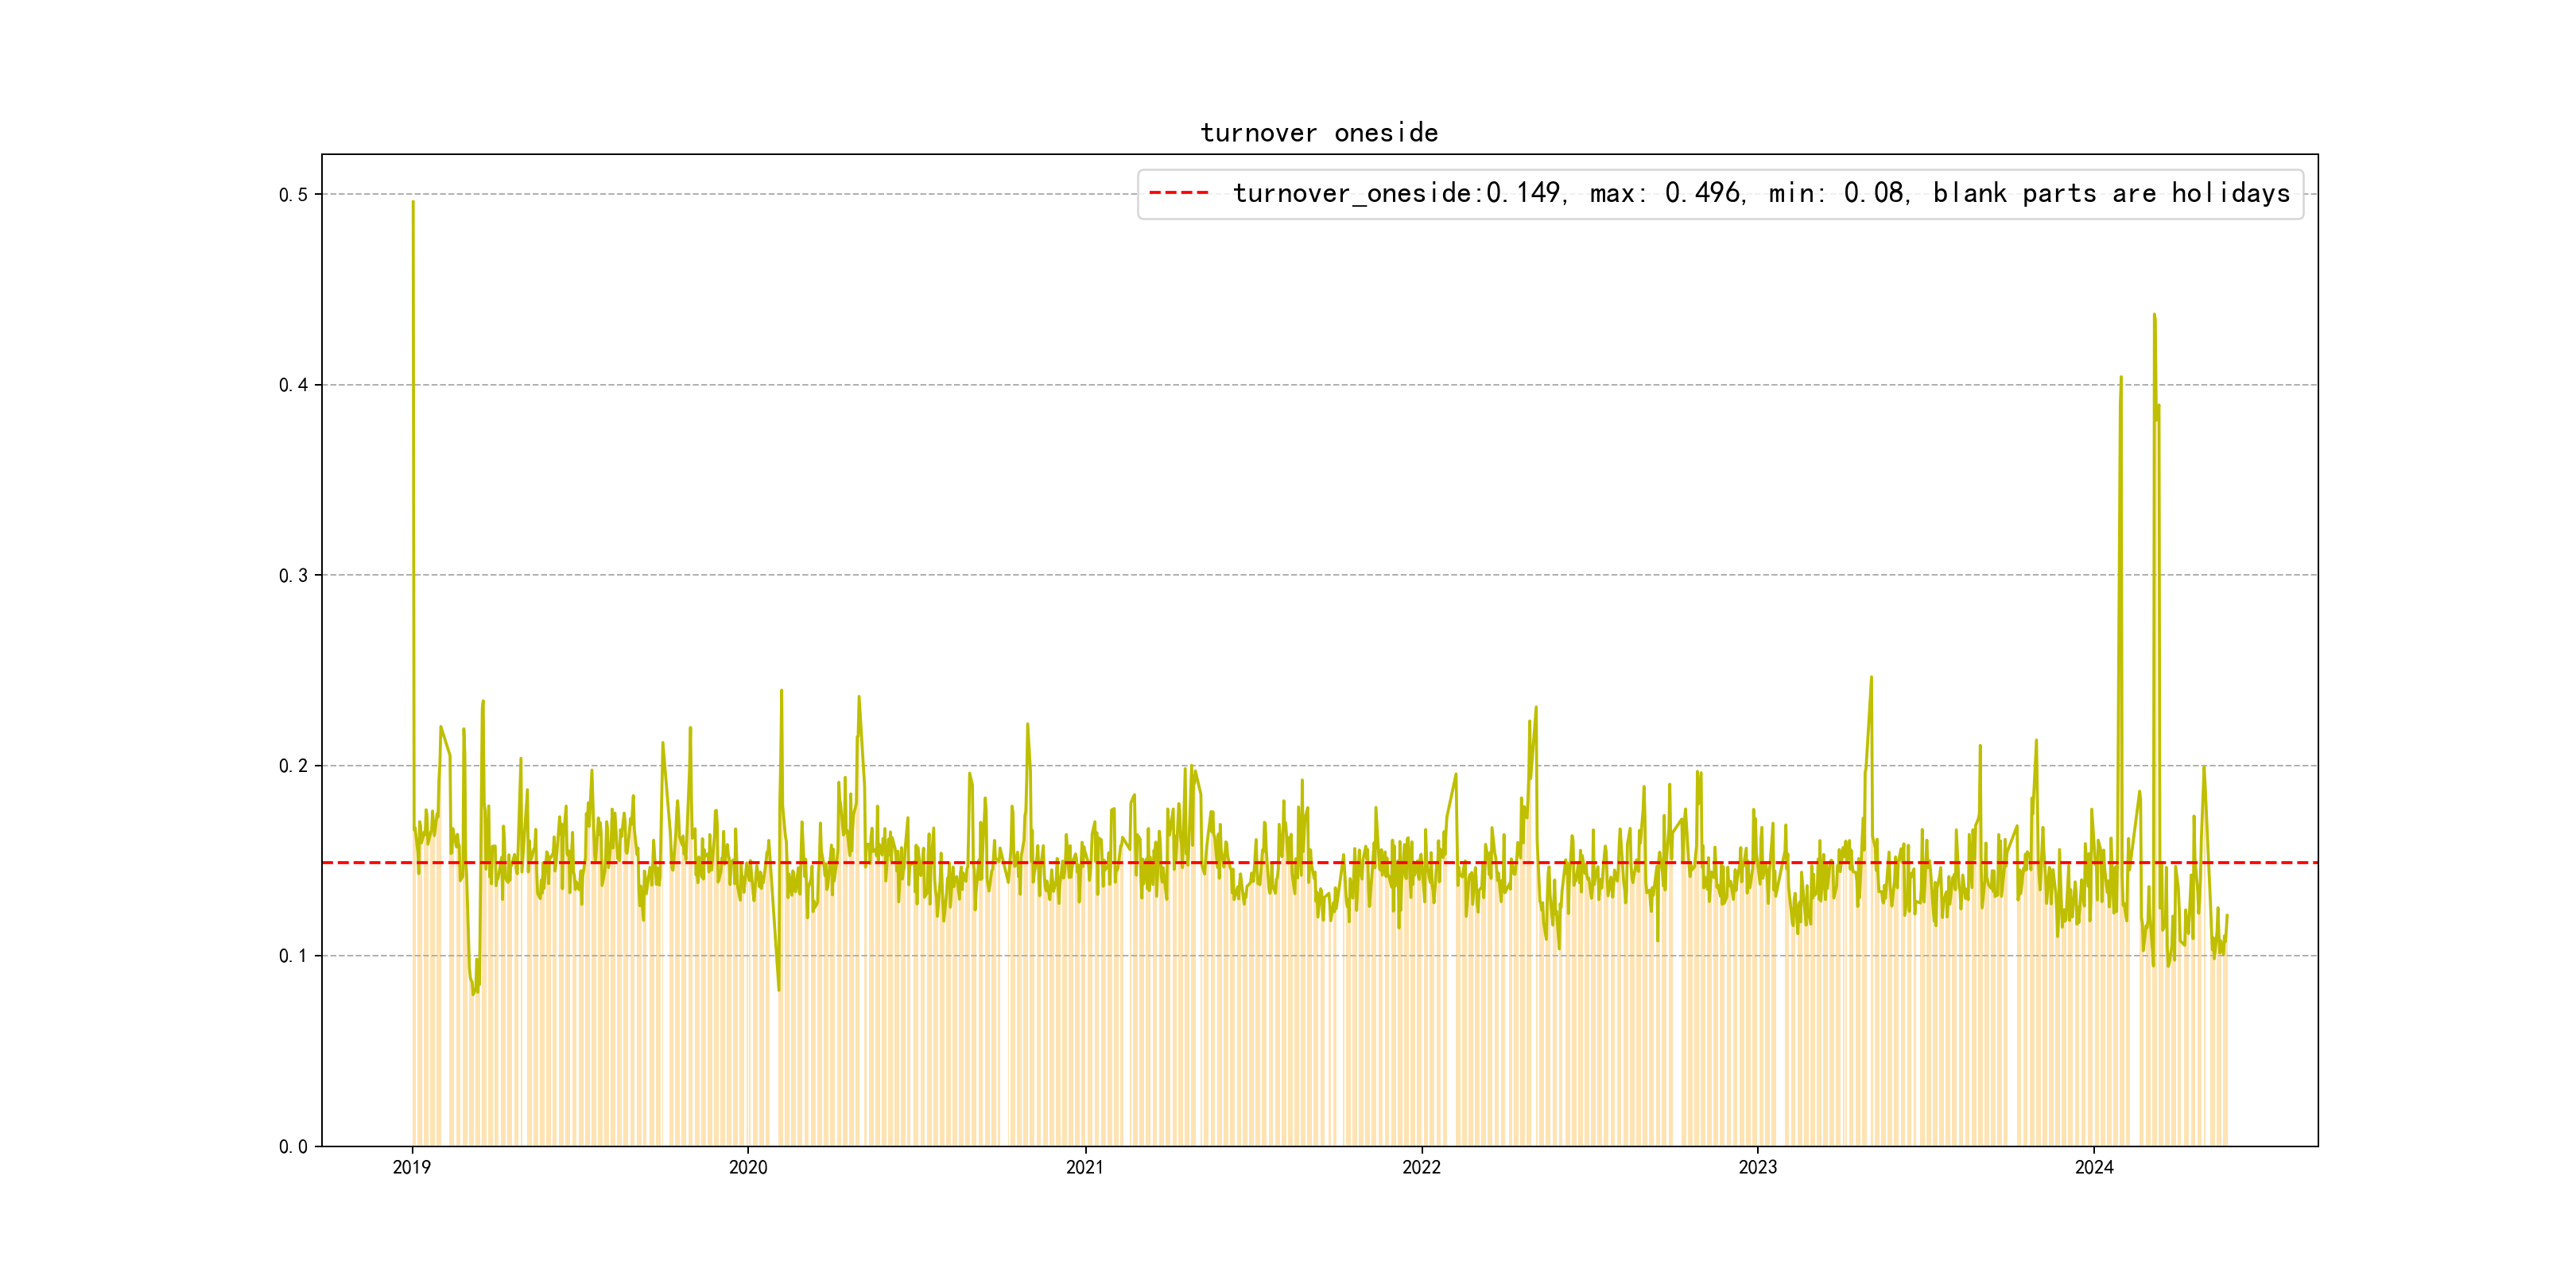Click the tallest spike at start of 2019
Viewport: 2576px width, 1288px height.
click(x=413, y=203)
